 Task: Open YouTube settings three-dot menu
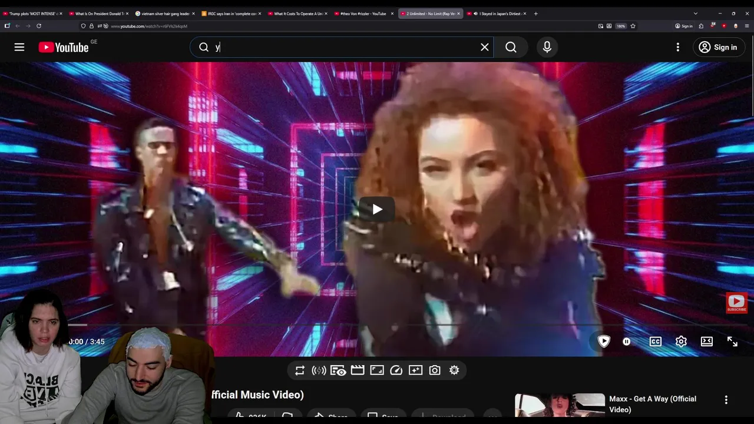coord(678,47)
